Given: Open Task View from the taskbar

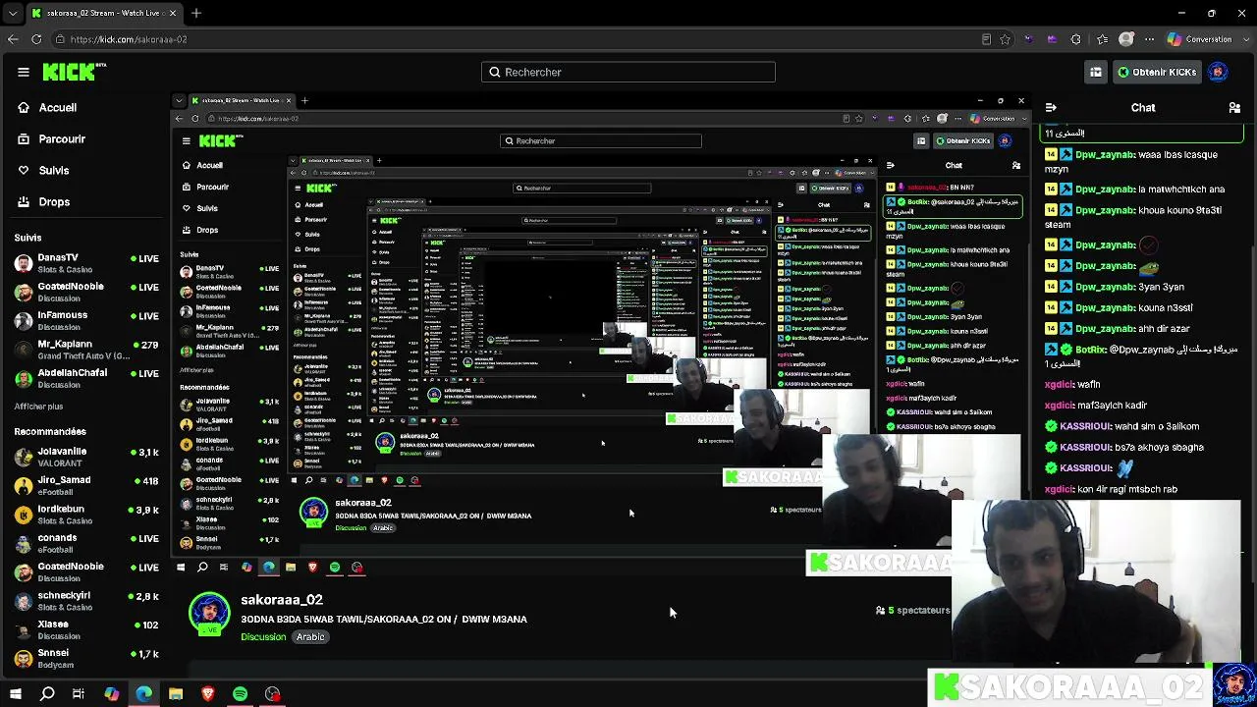Looking at the screenshot, I should [79, 694].
